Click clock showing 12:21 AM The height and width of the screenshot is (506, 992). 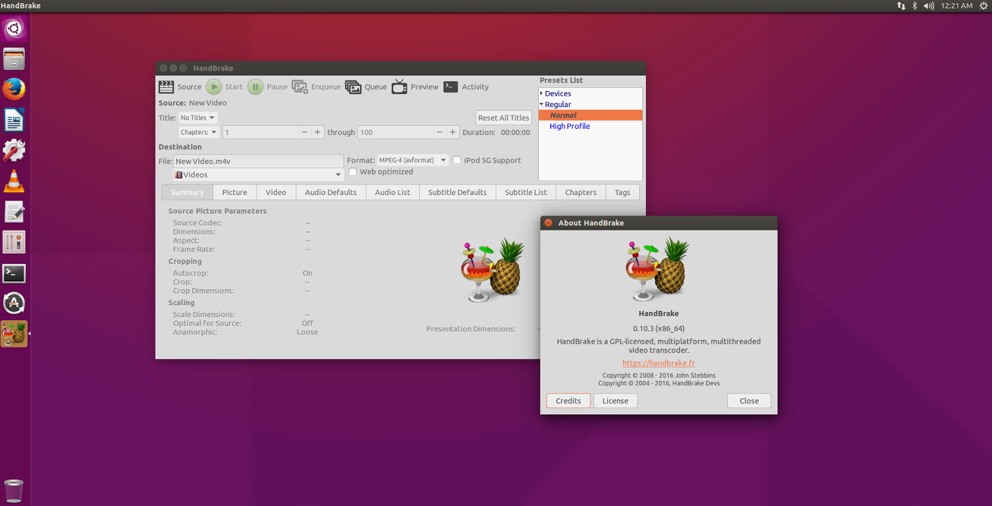pyautogui.click(x=957, y=6)
